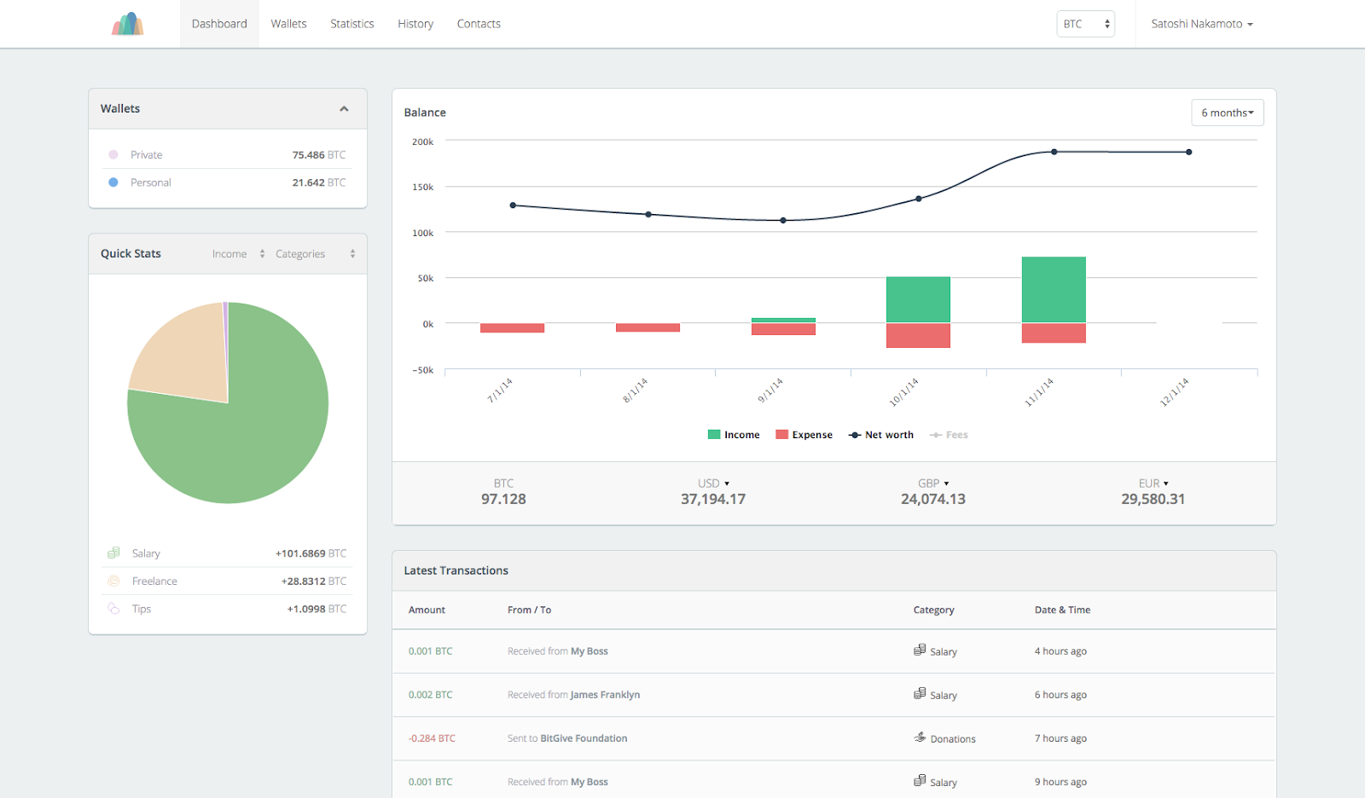Toggle the Income series in chart legend

(x=734, y=435)
